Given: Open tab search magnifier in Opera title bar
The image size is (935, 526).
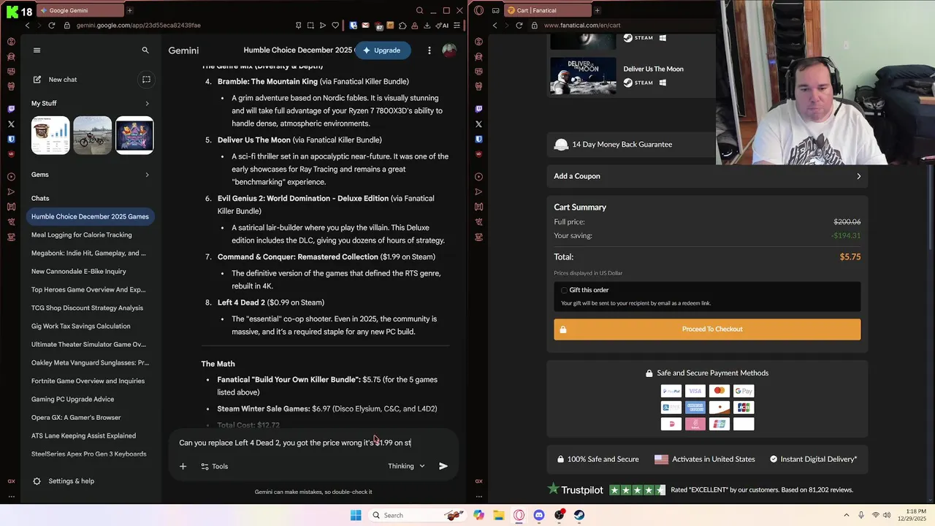Looking at the screenshot, I should pyautogui.click(x=419, y=10).
